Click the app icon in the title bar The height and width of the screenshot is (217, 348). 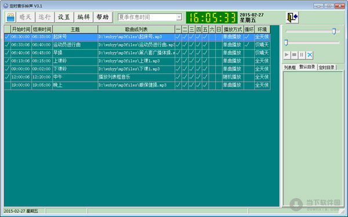pos(6,6)
